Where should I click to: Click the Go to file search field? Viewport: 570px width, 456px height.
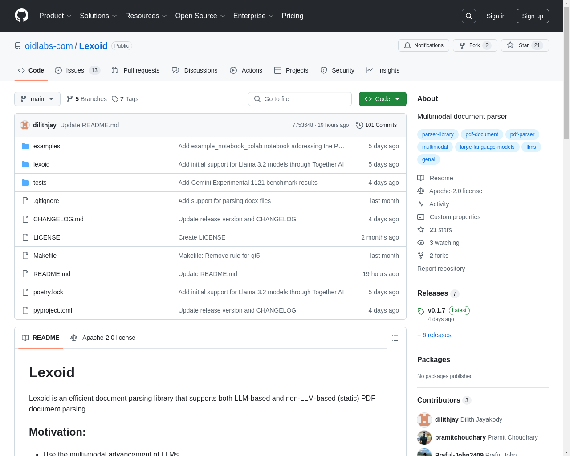pos(300,99)
